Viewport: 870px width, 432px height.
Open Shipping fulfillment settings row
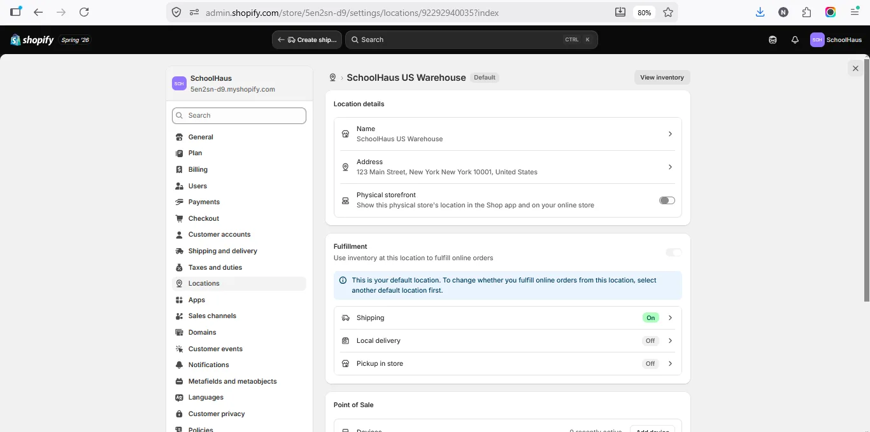pos(508,317)
